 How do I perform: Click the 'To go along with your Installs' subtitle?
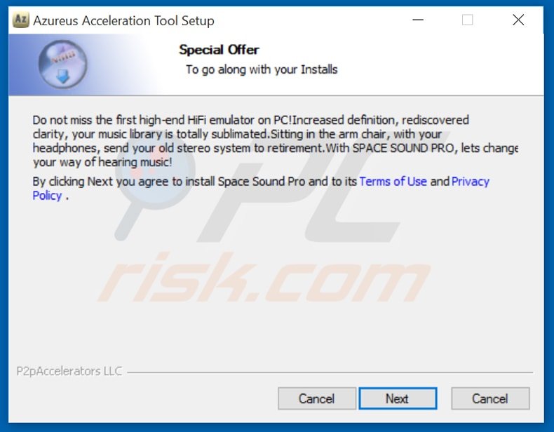pos(262,69)
